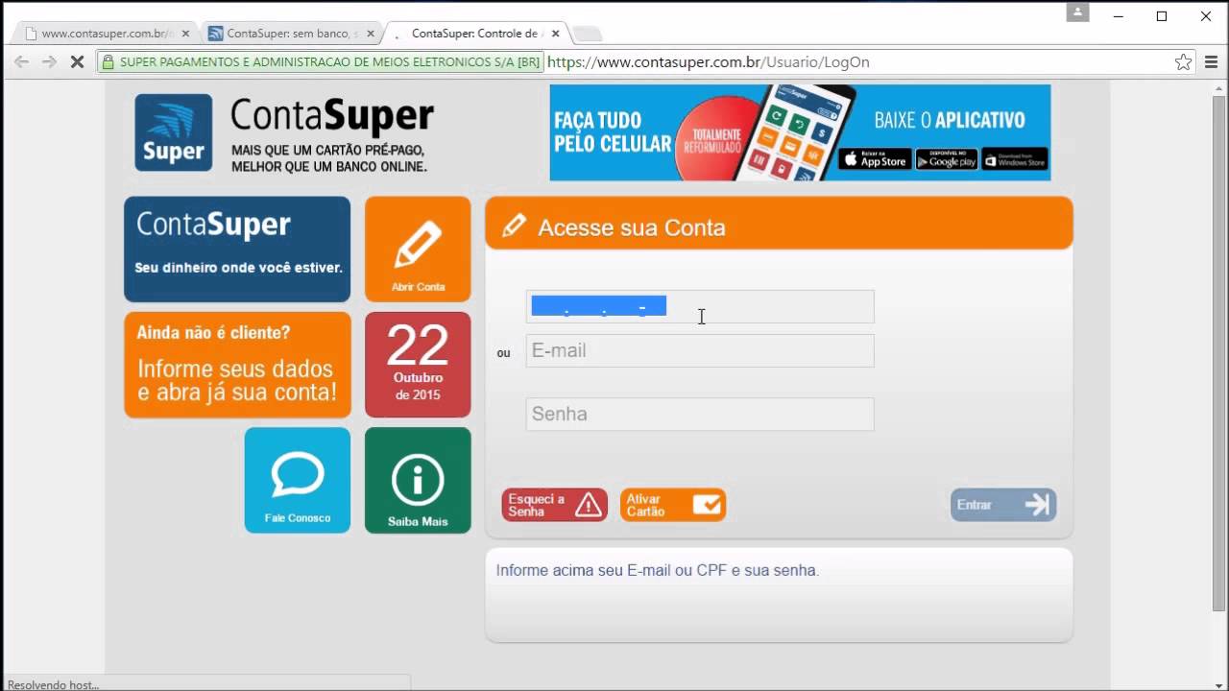Close the ContaSuper: sem banco tab
1229x691 pixels.
point(370,34)
